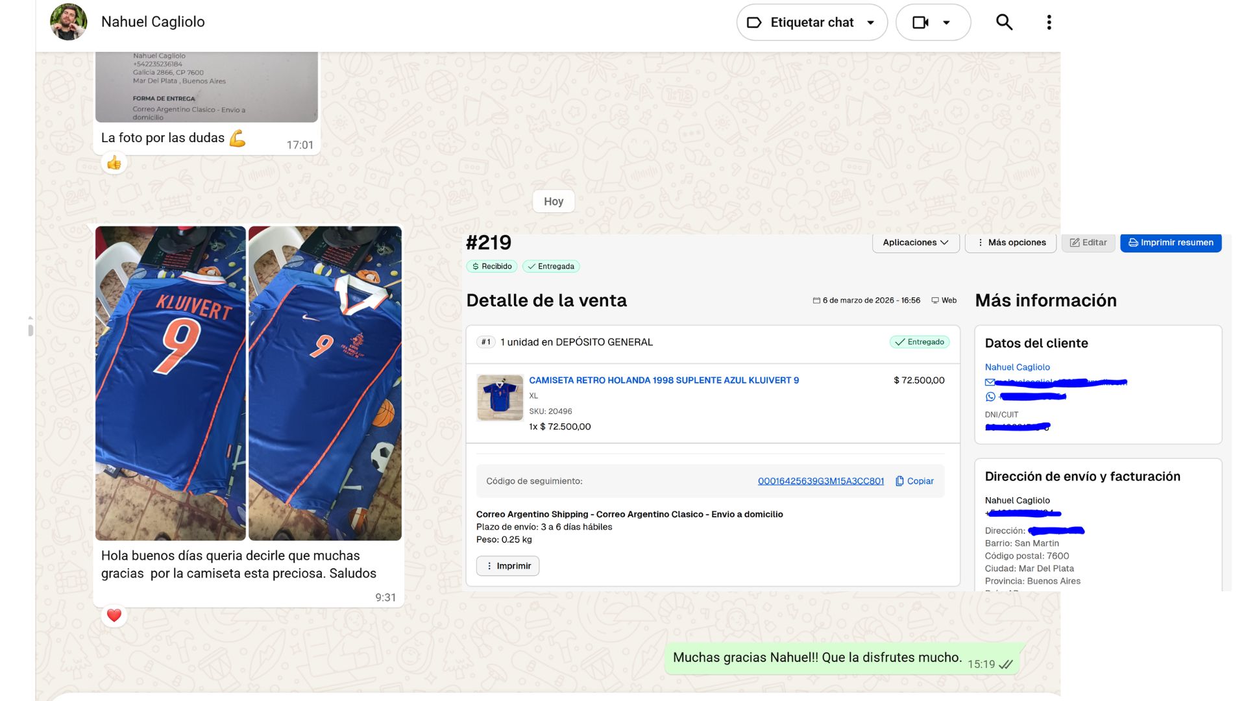Click the thumbs up reaction emoji
The height and width of the screenshot is (701, 1246).
114,163
